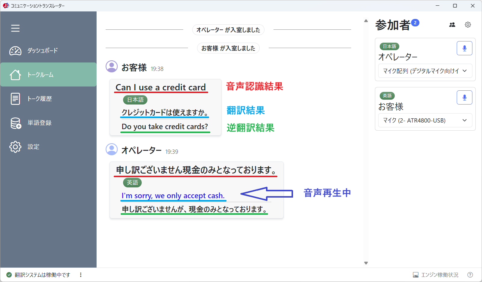The width and height of the screenshot is (482, 282).
Task: Mute the オペレーター microphone
Action: (464, 48)
